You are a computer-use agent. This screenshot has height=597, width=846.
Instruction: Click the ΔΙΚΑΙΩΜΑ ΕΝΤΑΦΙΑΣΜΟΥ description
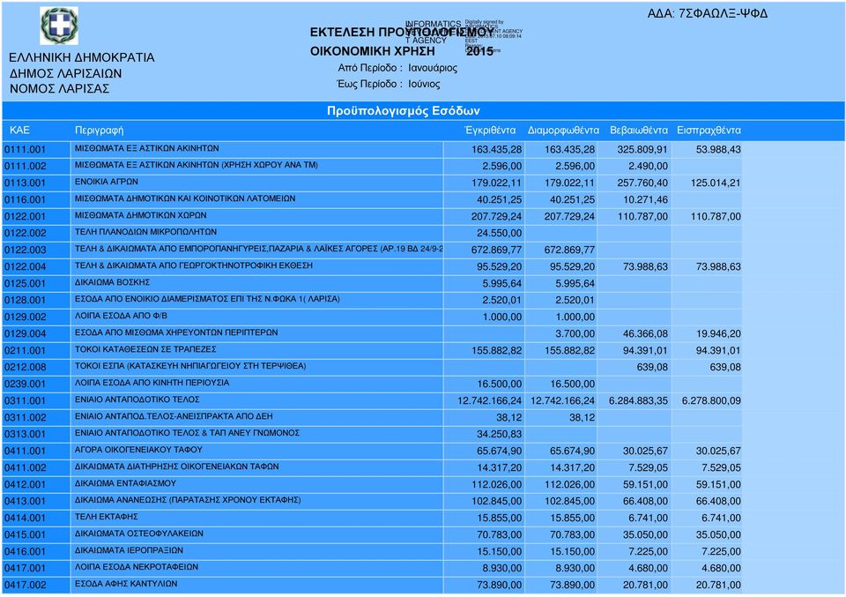coord(125,483)
